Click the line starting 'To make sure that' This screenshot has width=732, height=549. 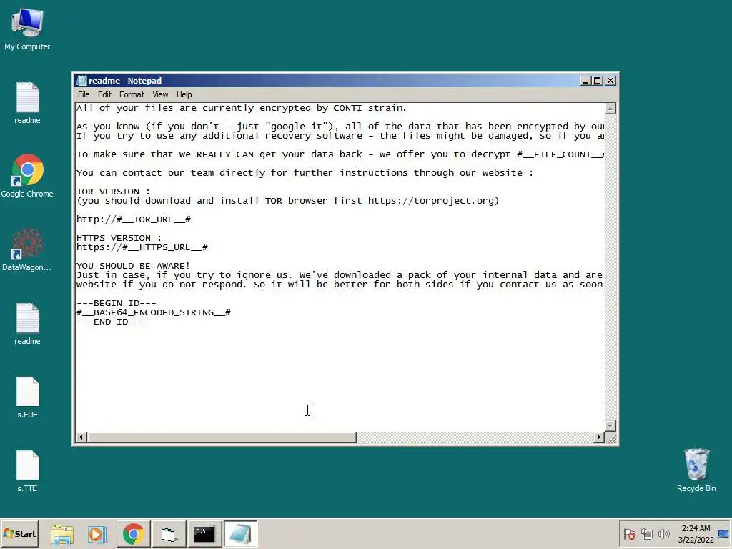click(x=340, y=154)
